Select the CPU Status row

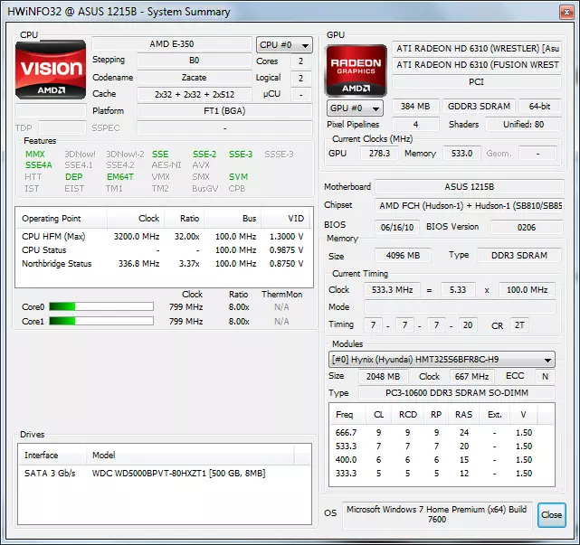pyautogui.click(x=164, y=250)
